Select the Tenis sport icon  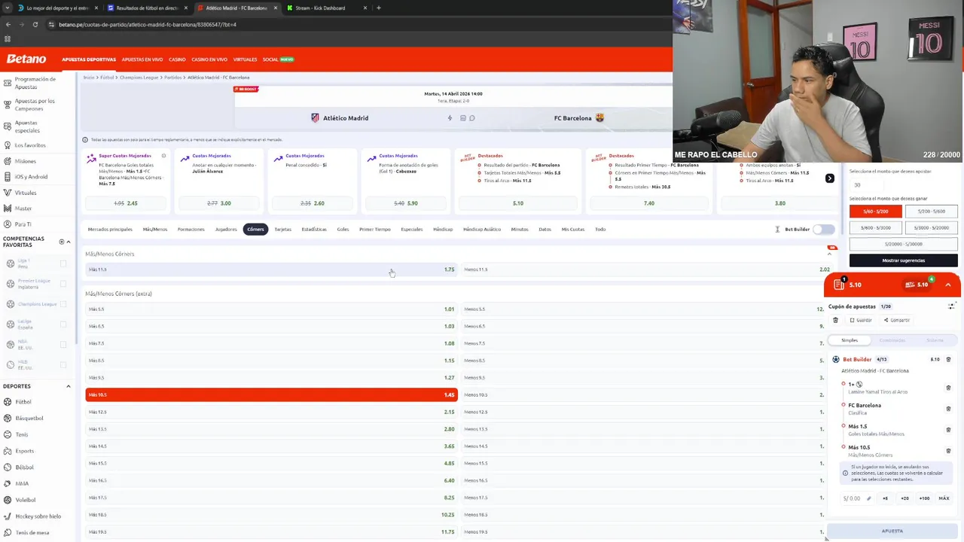point(8,434)
